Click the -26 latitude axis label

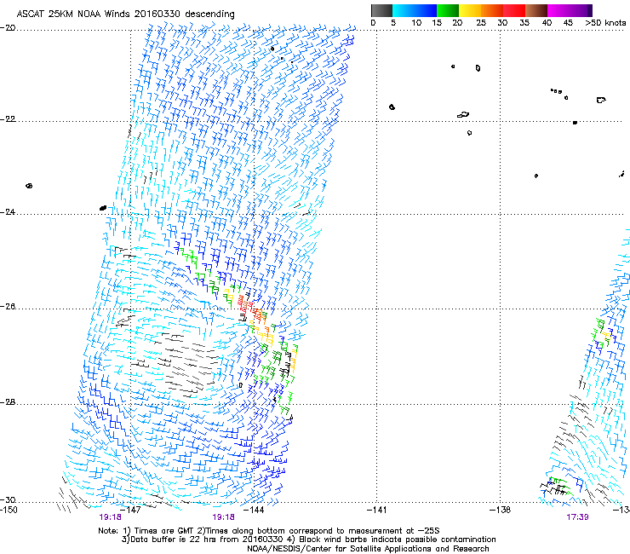tap(8, 307)
